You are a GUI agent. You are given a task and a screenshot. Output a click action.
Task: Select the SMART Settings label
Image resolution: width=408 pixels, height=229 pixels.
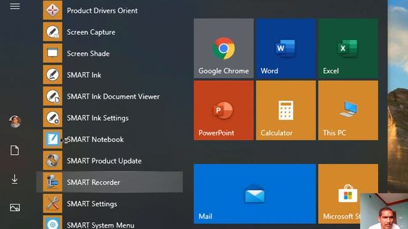(x=92, y=204)
